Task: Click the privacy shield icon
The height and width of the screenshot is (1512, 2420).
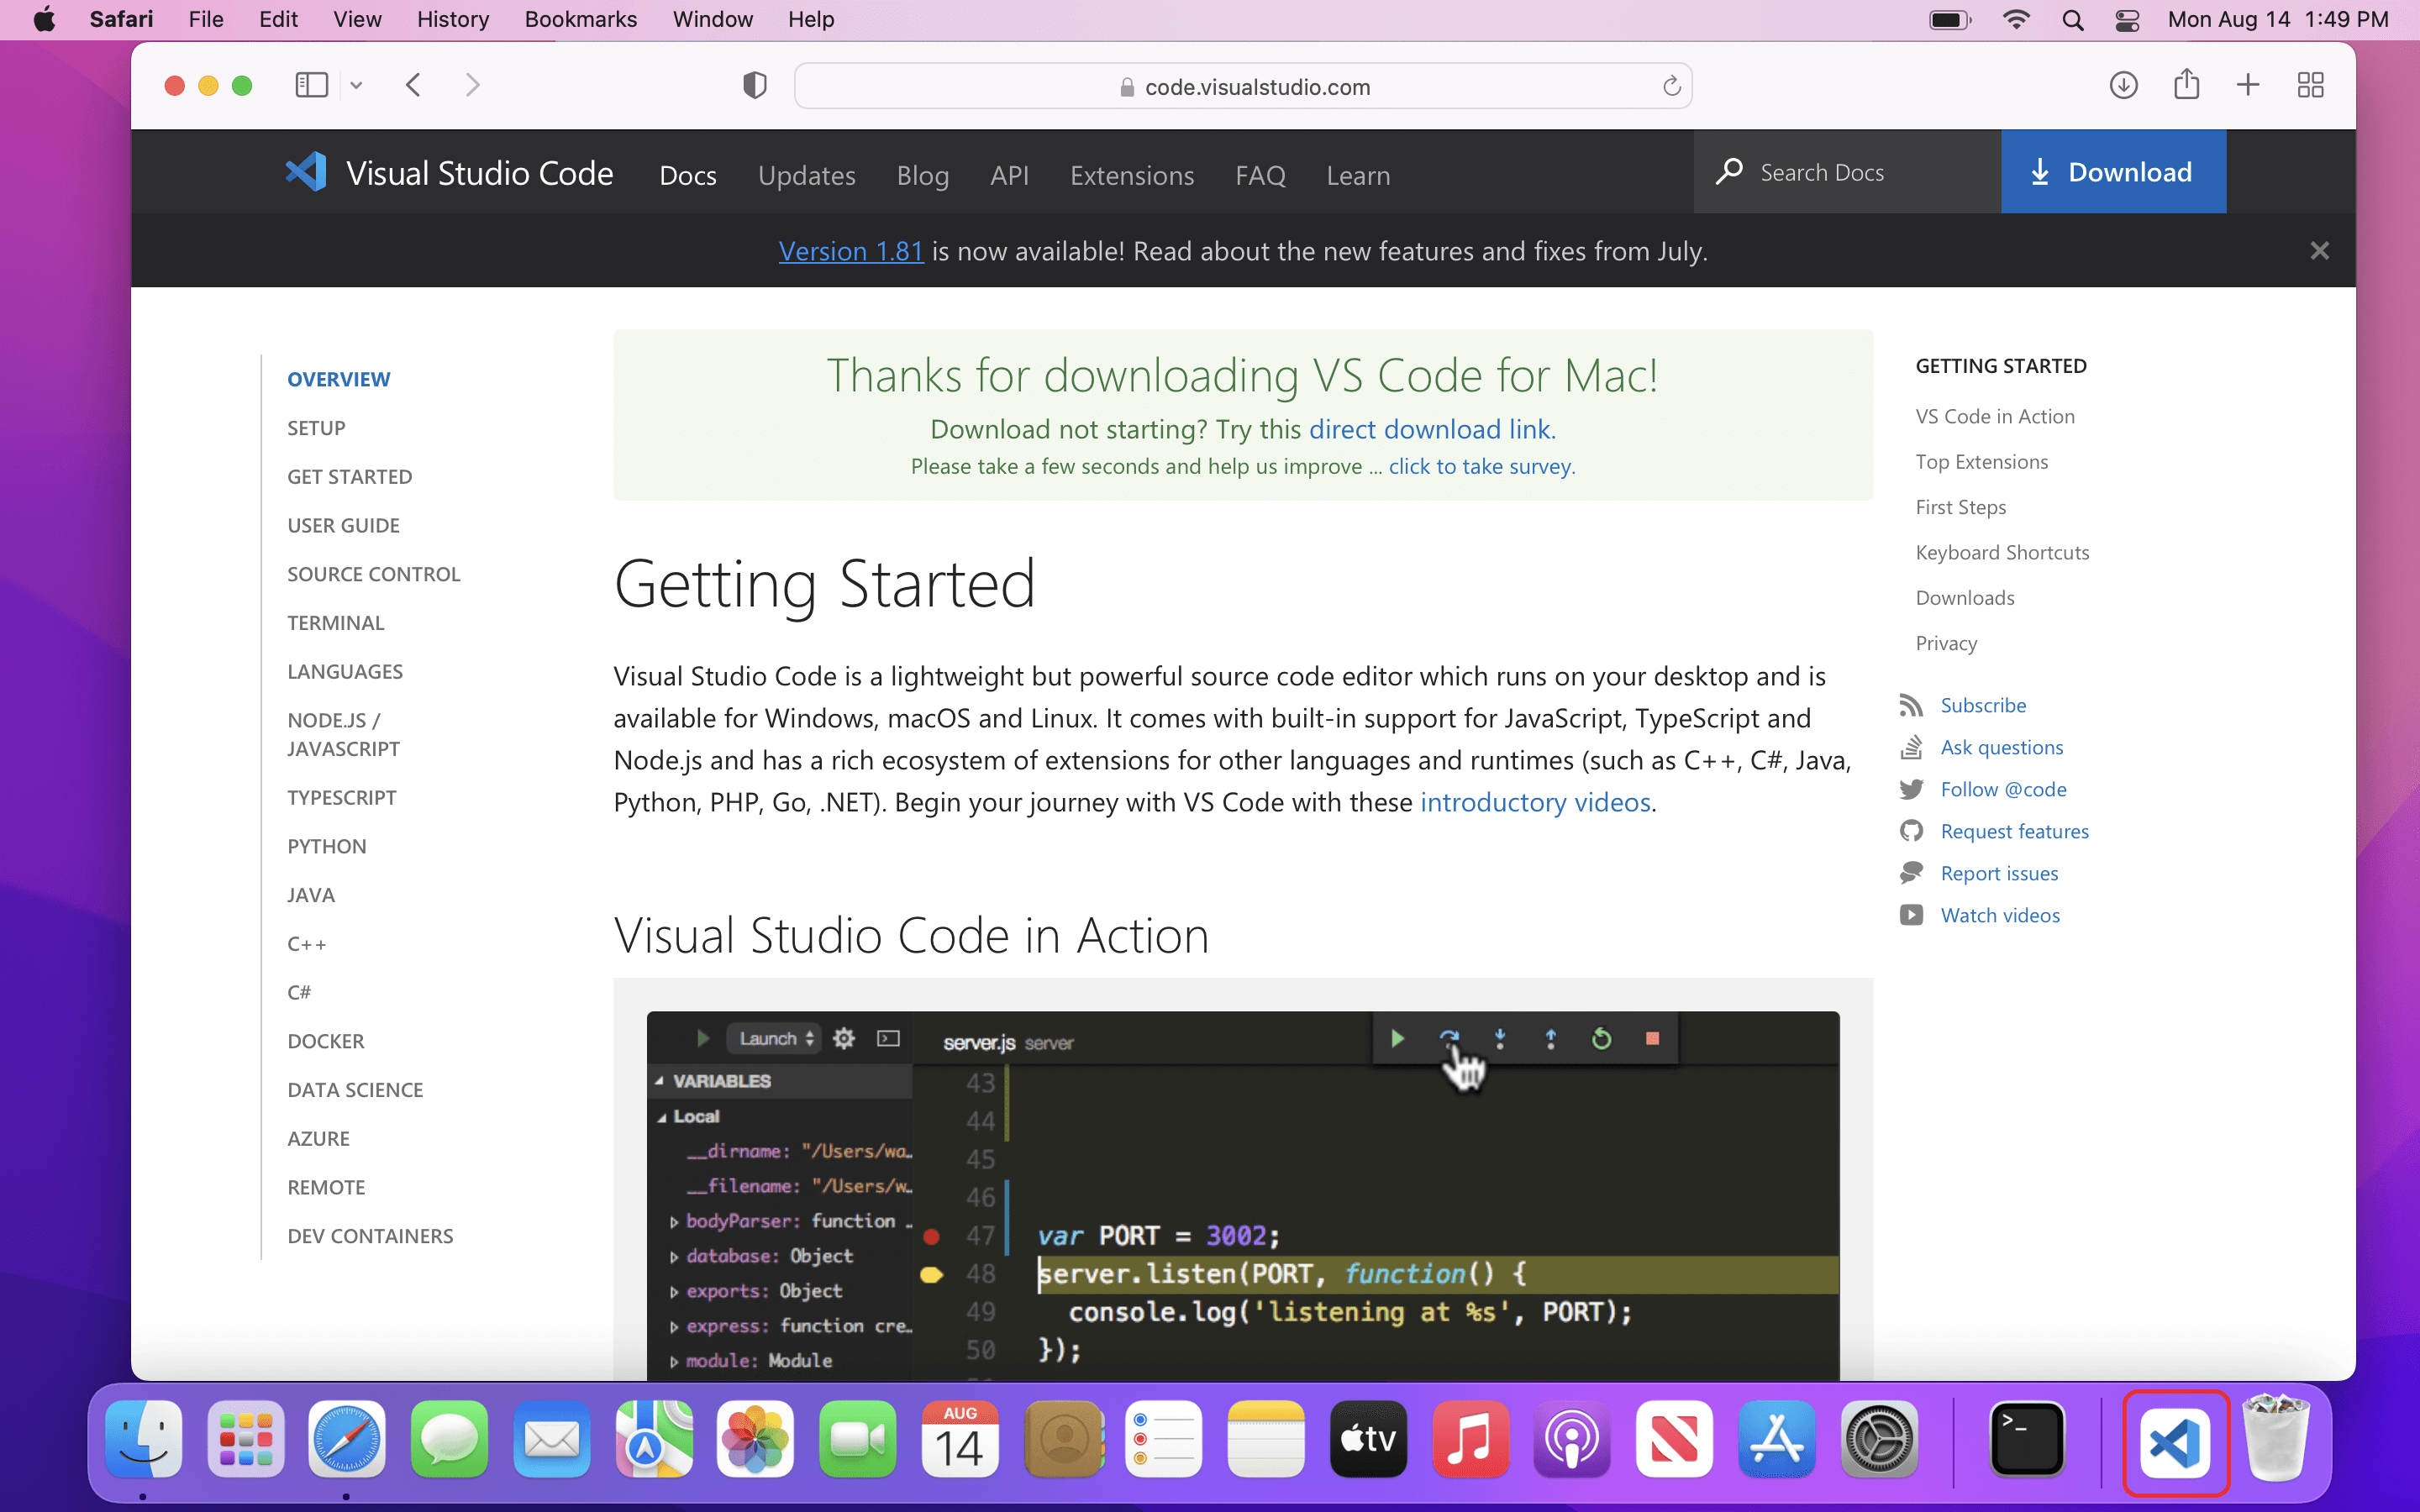Action: click(755, 86)
